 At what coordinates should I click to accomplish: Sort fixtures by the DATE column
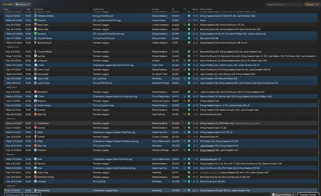6,9
